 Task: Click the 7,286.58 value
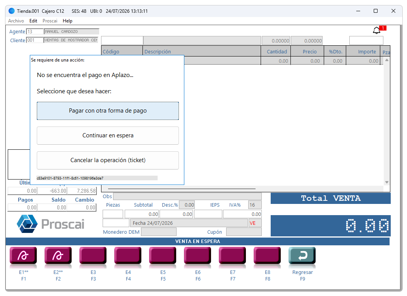82,191
